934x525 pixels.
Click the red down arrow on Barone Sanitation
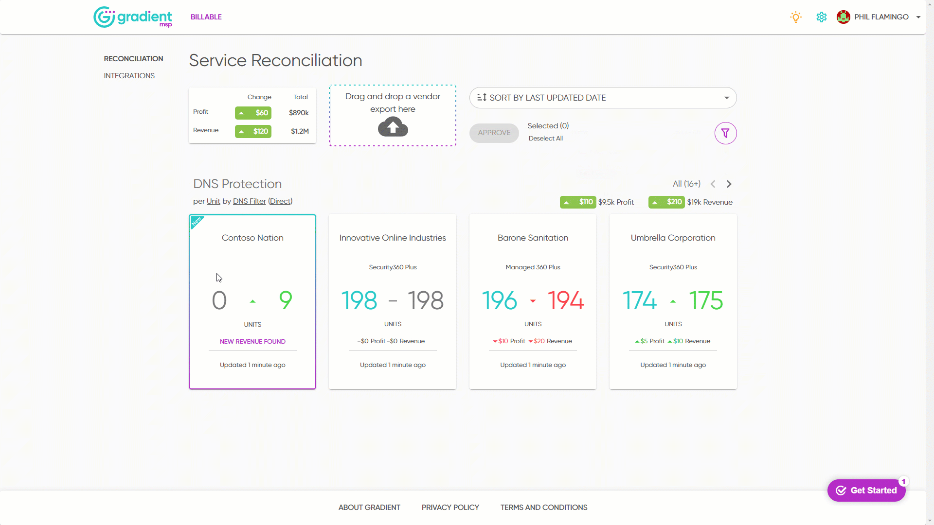pos(533,301)
